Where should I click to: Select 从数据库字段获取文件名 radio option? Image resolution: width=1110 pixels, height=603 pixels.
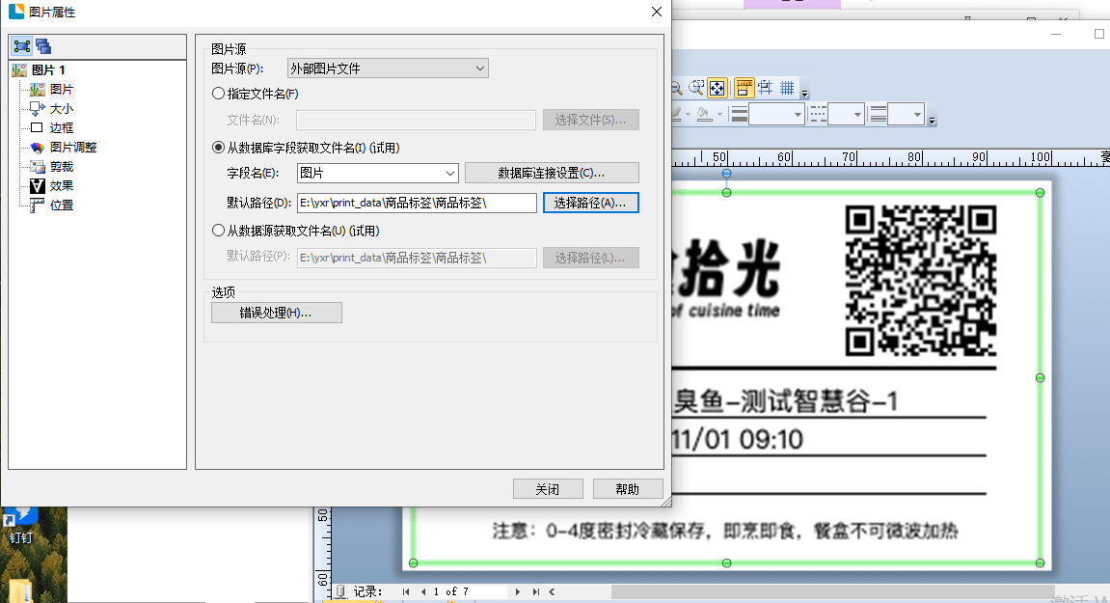click(x=219, y=148)
